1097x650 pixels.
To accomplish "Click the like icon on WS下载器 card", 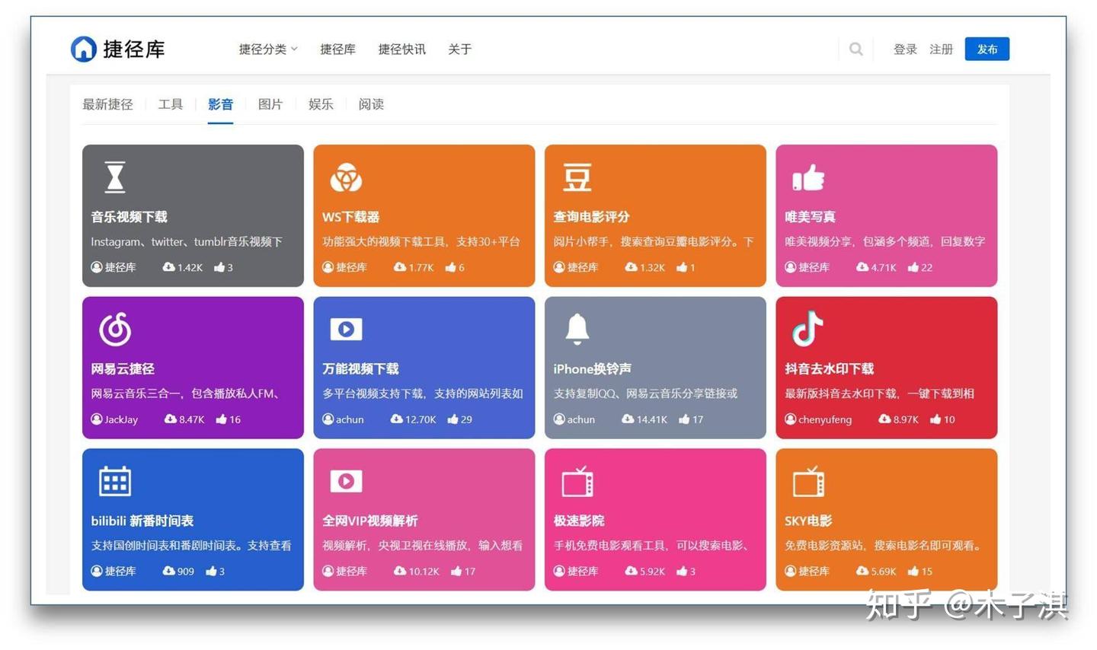I will point(451,267).
